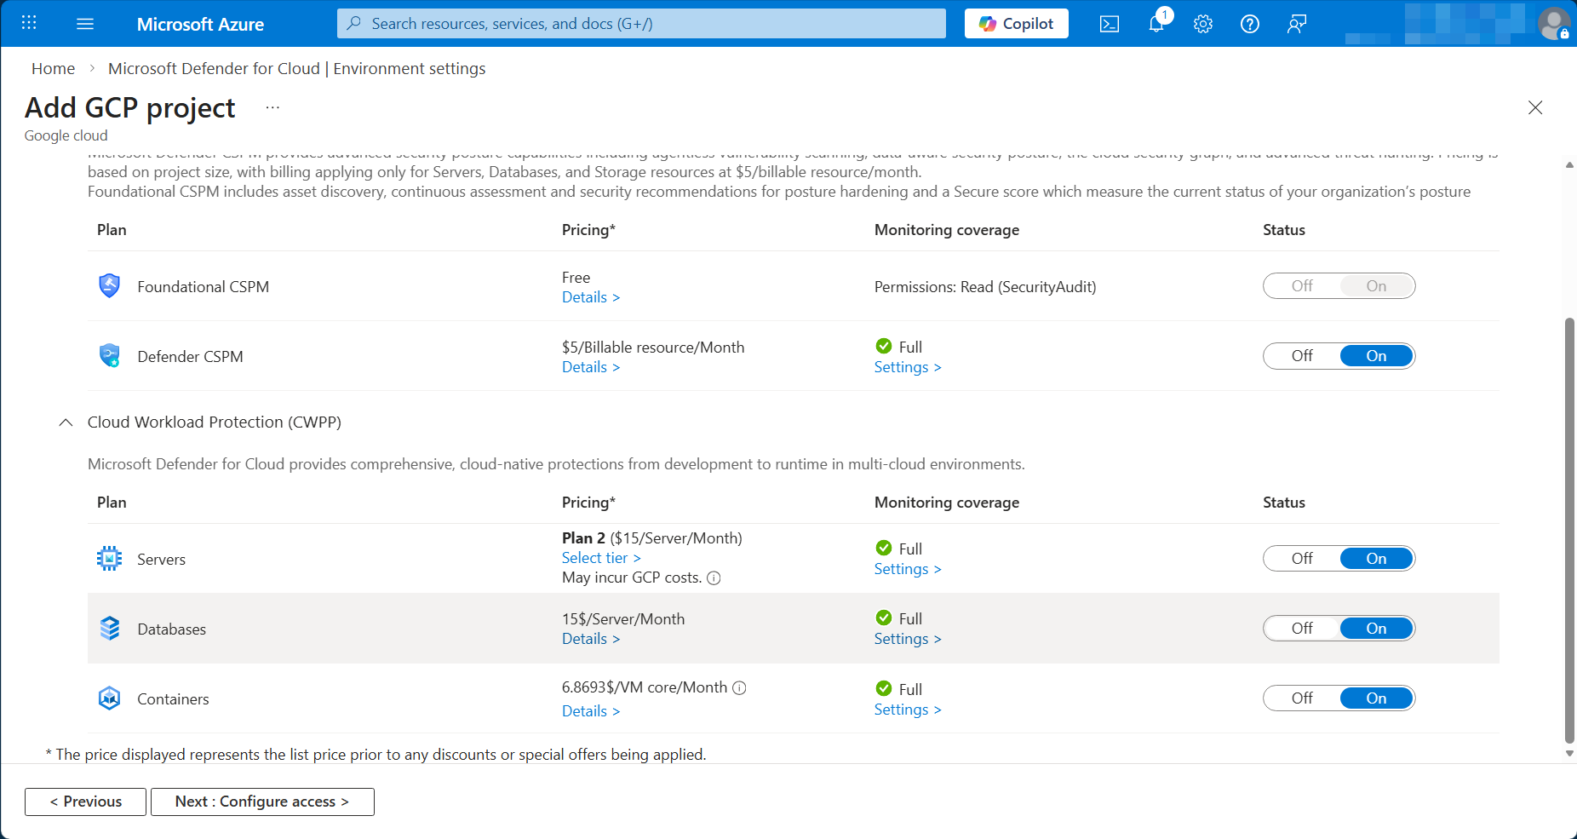Open the app launcher grid icon
The image size is (1577, 839).
click(29, 24)
